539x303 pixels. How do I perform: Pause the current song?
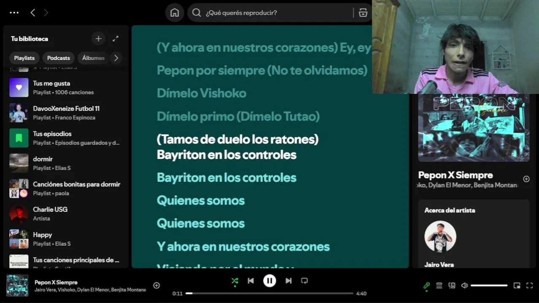point(269,281)
